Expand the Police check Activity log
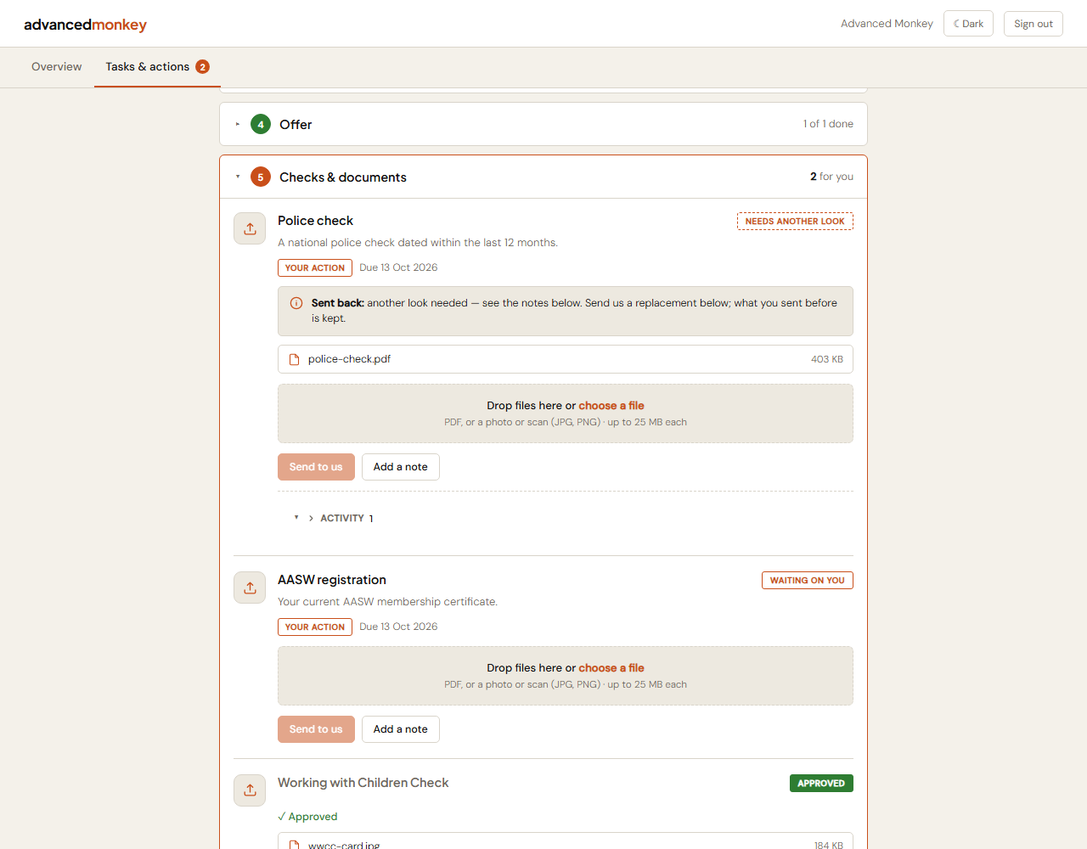The height and width of the screenshot is (849, 1087). (x=342, y=518)
